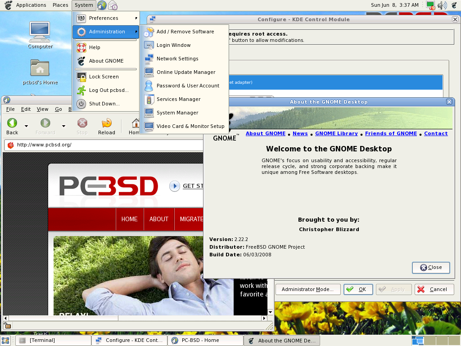Open System Manager
461x346 pixels.
184,113
